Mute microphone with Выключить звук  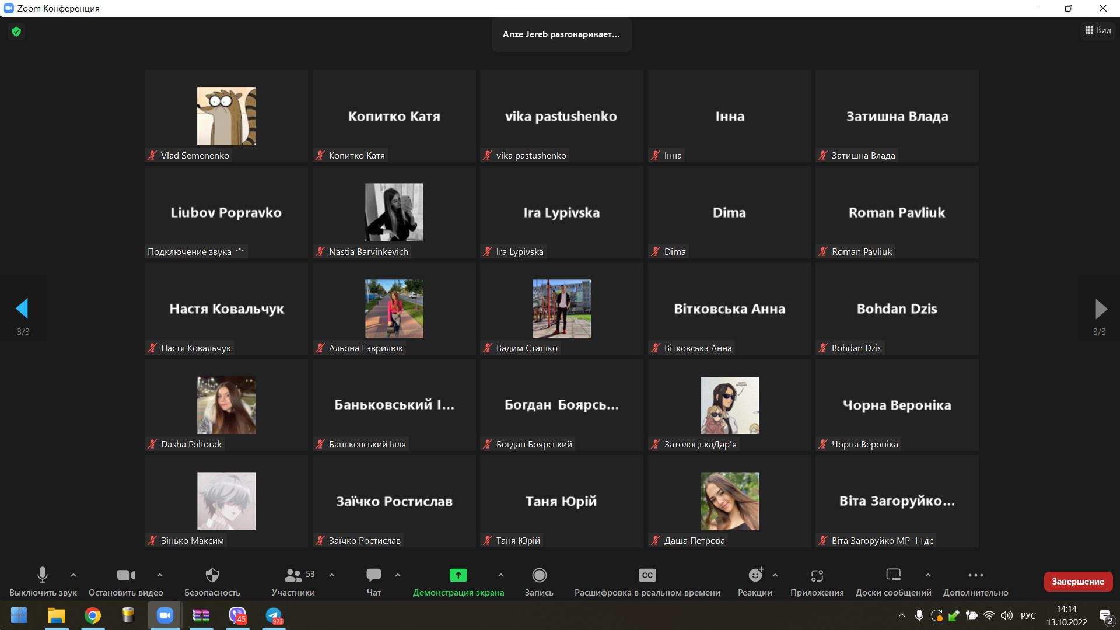coord(43,576)
